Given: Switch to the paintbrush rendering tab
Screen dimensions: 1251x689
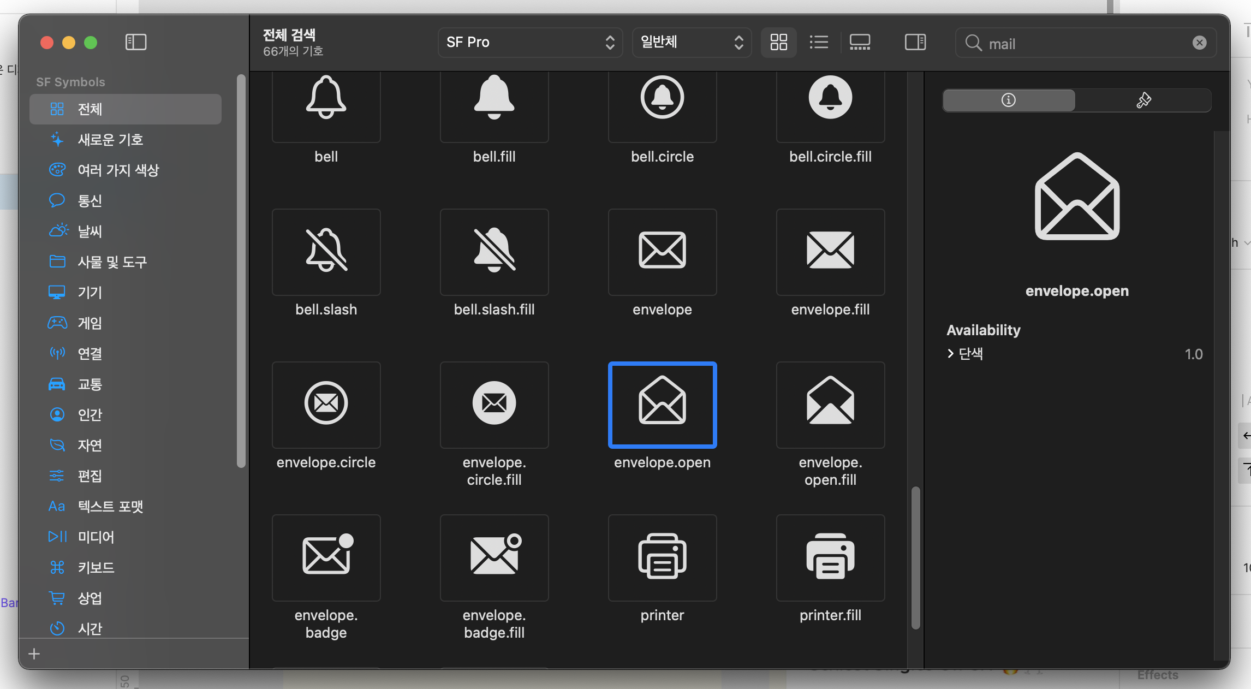Looking at the screenshot, I should click(x=1143, y=100).
